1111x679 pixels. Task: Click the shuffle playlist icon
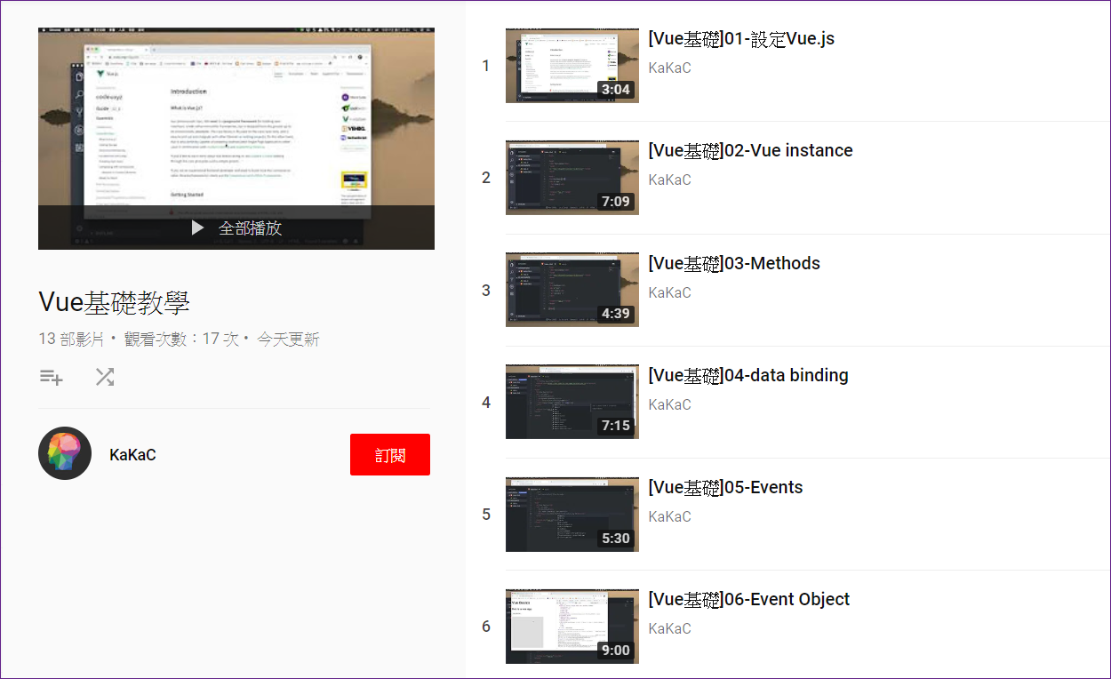[105, 377]
